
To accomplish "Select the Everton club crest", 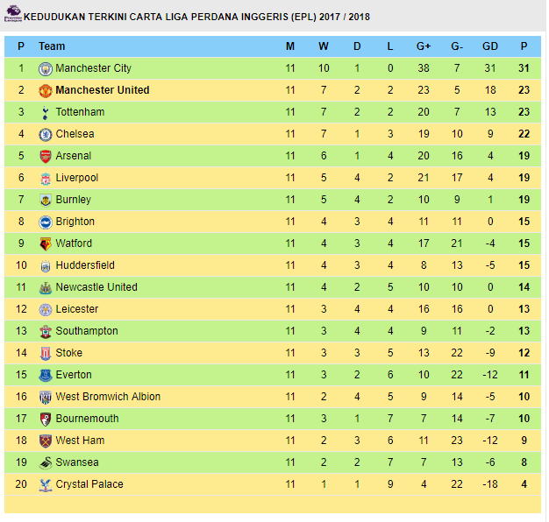I will click(x=46, y=375).
